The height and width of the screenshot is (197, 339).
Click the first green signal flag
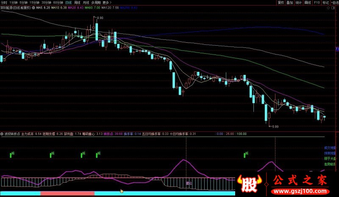12,154
